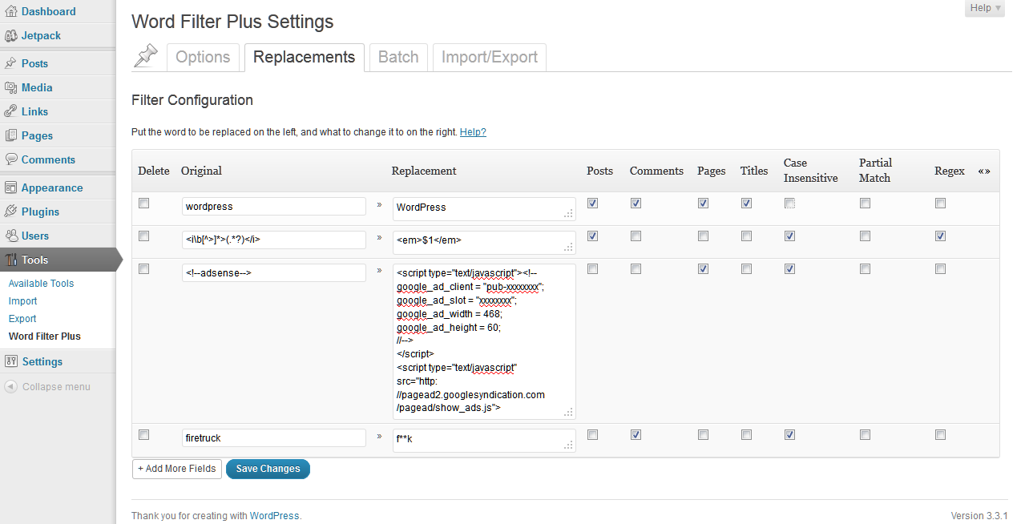The width and height of the screenshot is (1021, 524).
Task: Click the Jetpack icon in sidebar
Action: pos(11,35)
